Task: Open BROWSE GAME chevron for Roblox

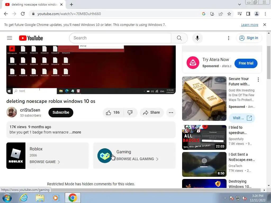Action: pyautogui.click(x=59, y=162)
